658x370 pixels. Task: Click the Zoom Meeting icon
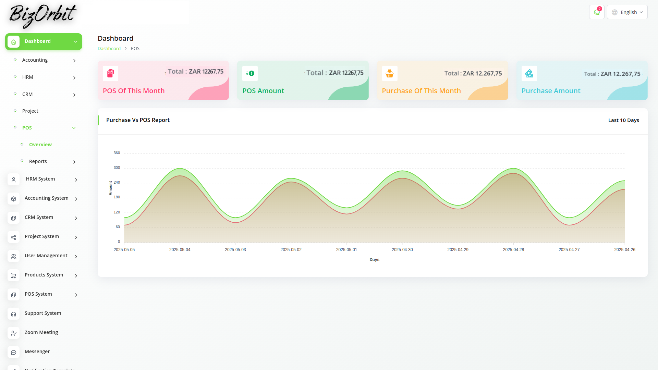click(14, 333)
